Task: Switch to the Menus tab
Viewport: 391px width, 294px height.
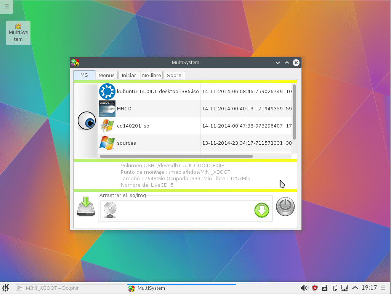Action: (106, 75)
